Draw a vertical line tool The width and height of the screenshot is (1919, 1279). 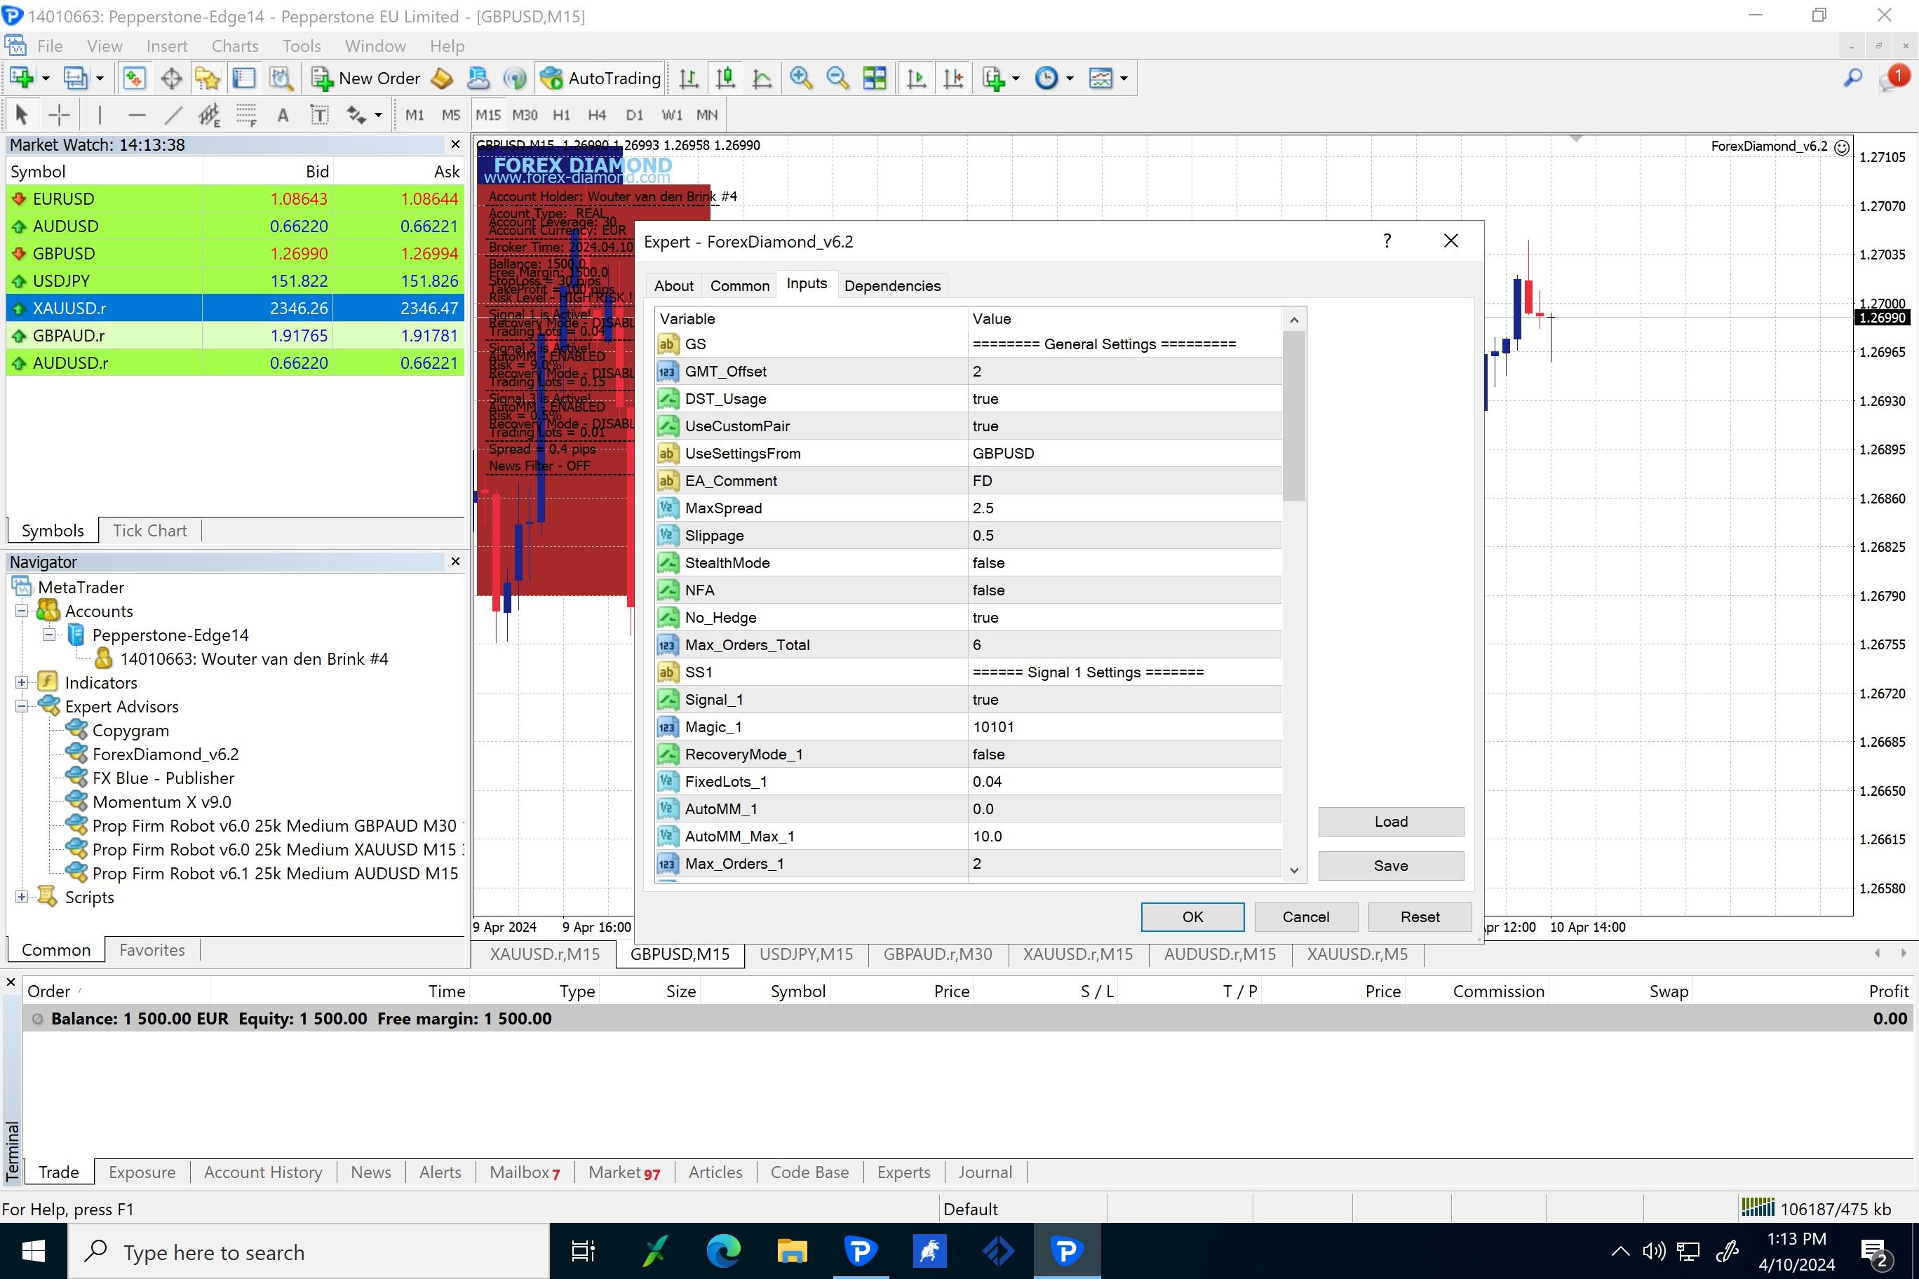click(x=100, y=115)
